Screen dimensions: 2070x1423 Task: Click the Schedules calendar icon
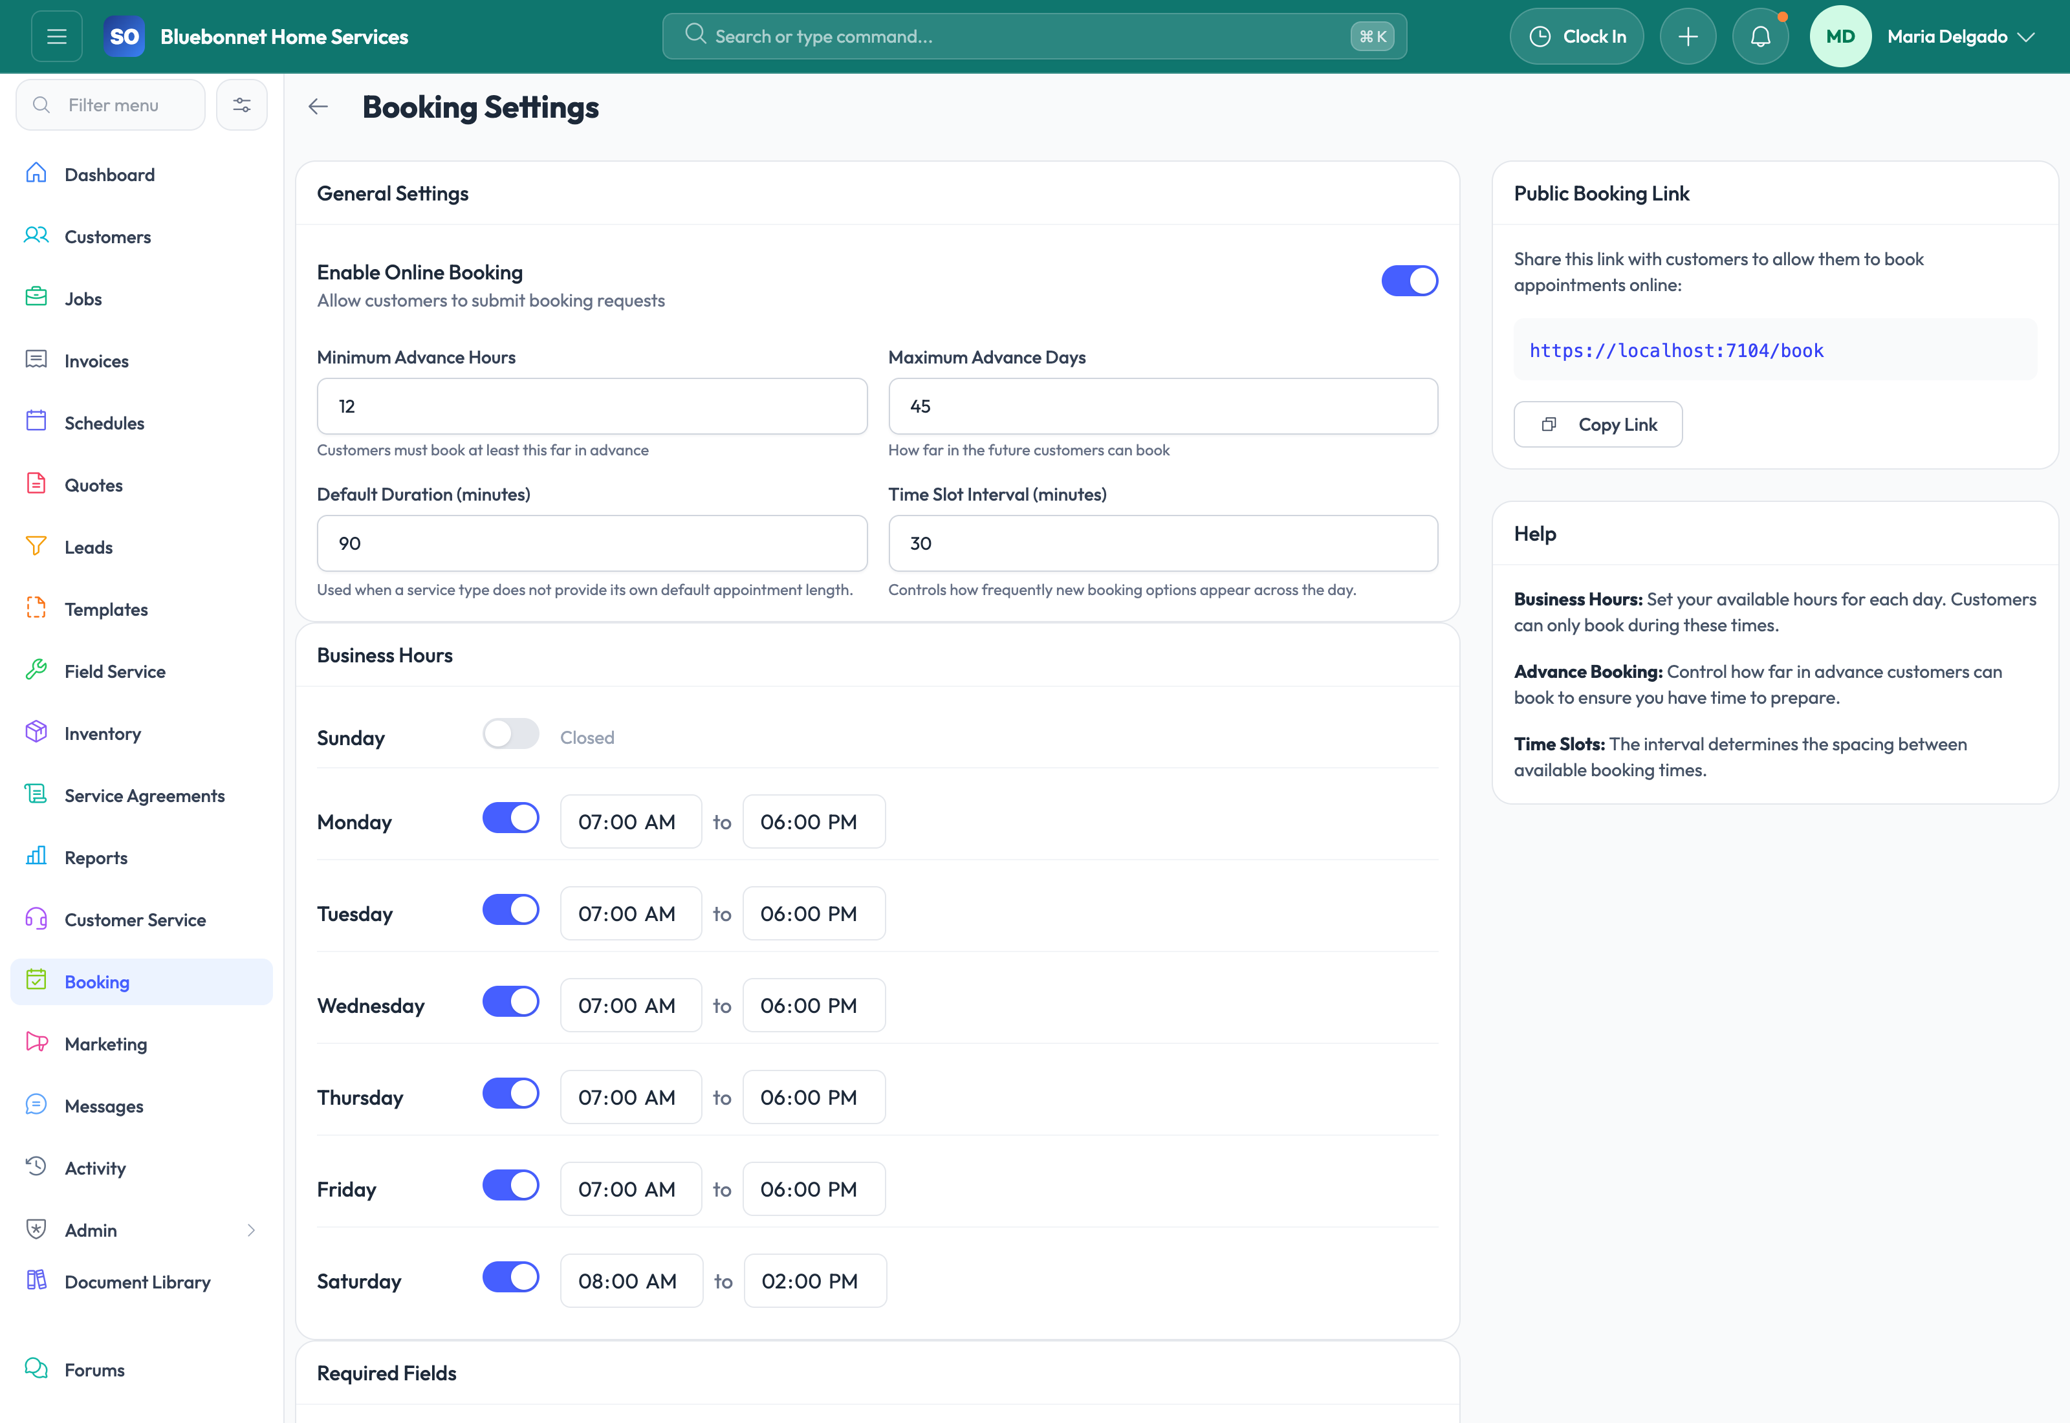(x=36, y=421)
